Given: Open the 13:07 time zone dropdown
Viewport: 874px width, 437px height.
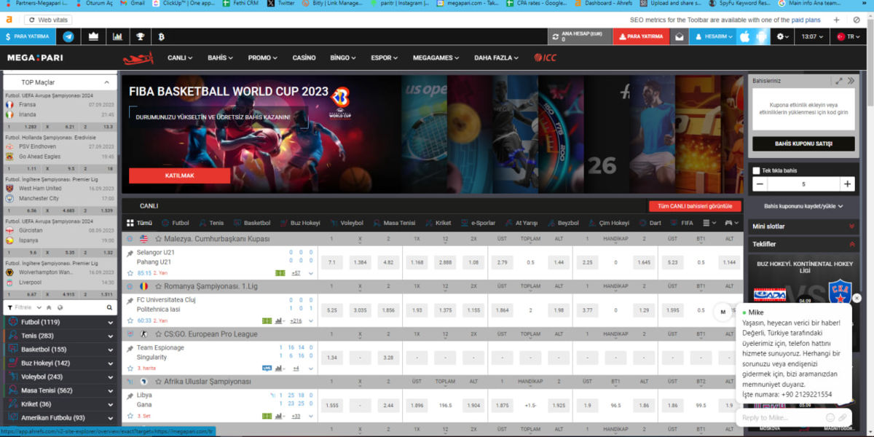Looking at the screenshot, I should [812, 36].
